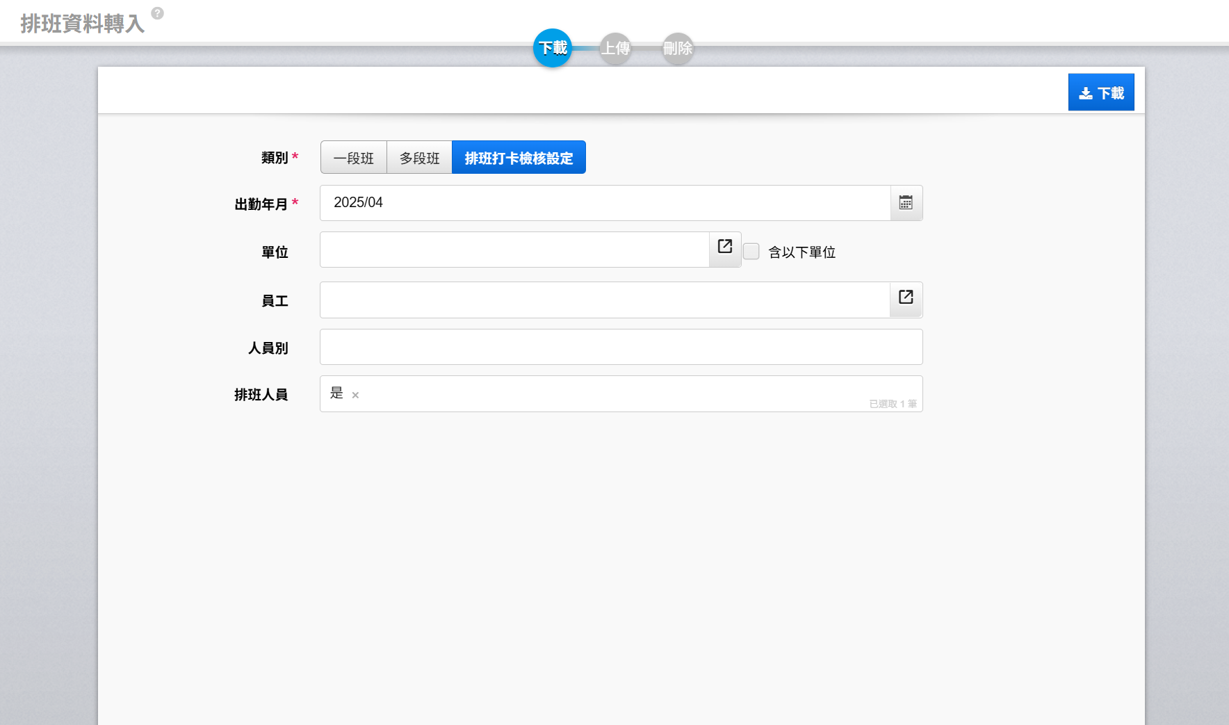Enable the 含以下單位 checkbox
This screenshot has height=725, width=1229.
[x=751, y=252]
